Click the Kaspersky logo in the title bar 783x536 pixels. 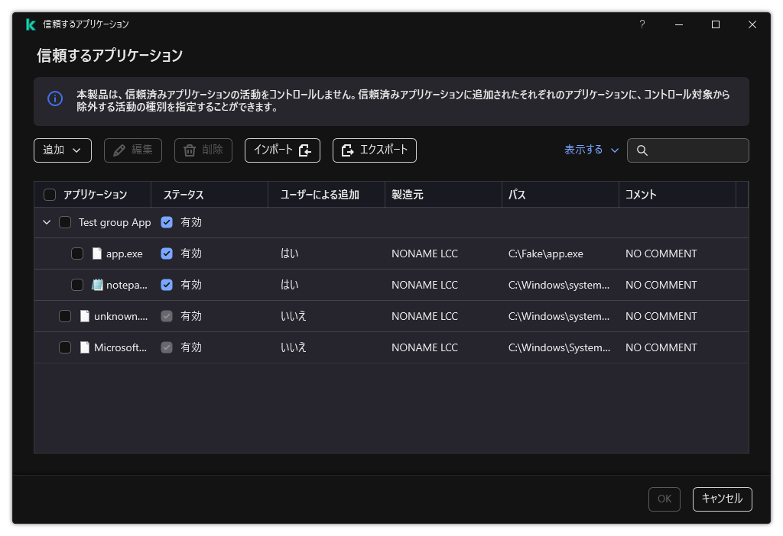pos(30,24)
